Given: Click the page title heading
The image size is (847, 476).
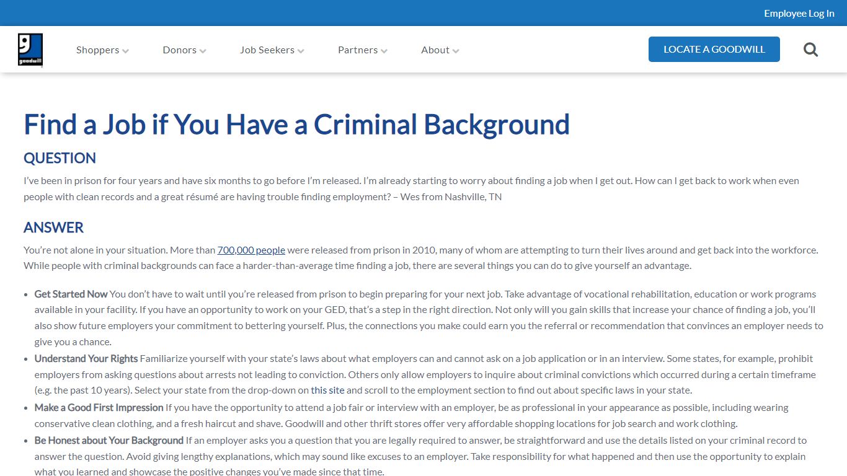Looking at the screenshot, I should tap(296, 124).
